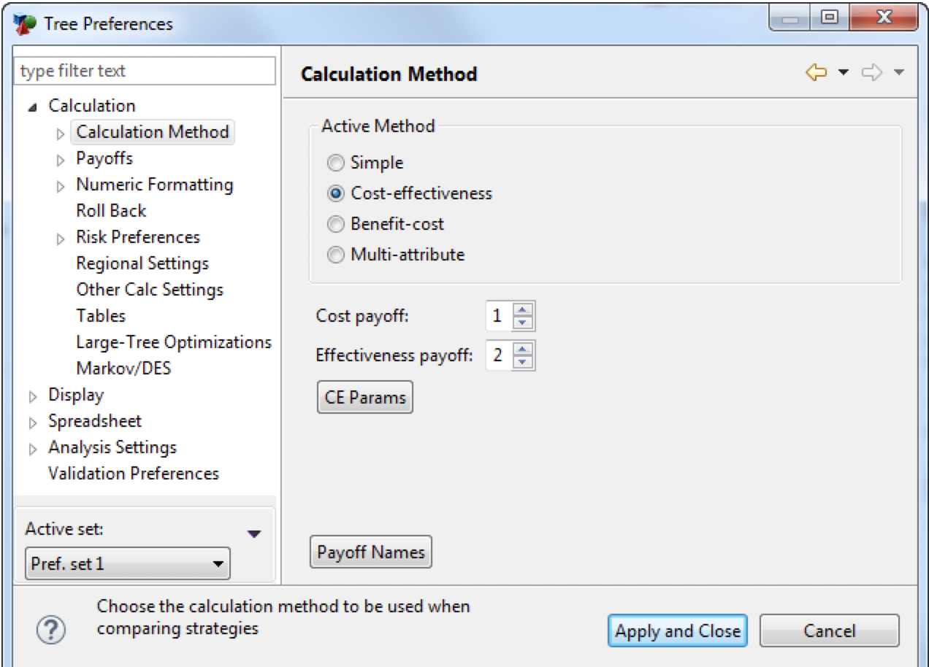The height and width of the screenshot is (667, 929).
Task: Collapse the Calculation tree category
Action: coord(33,107)
